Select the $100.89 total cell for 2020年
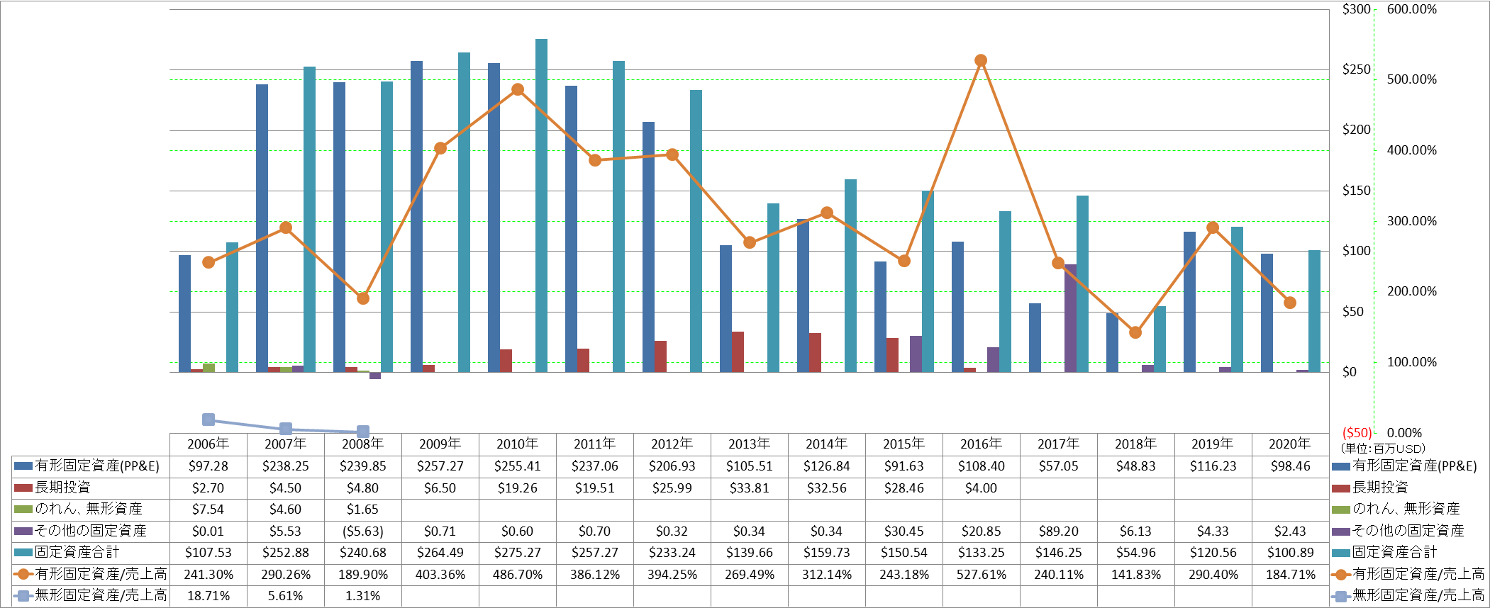 [x=1290, y=553]
